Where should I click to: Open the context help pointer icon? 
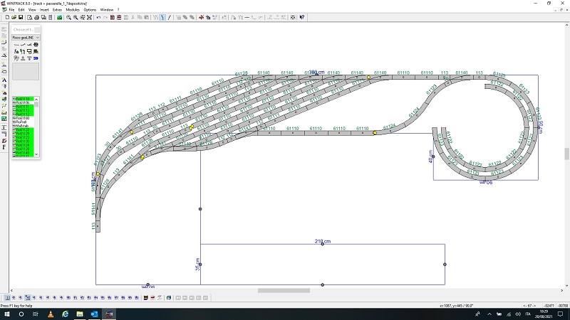[x=302, y=17]
